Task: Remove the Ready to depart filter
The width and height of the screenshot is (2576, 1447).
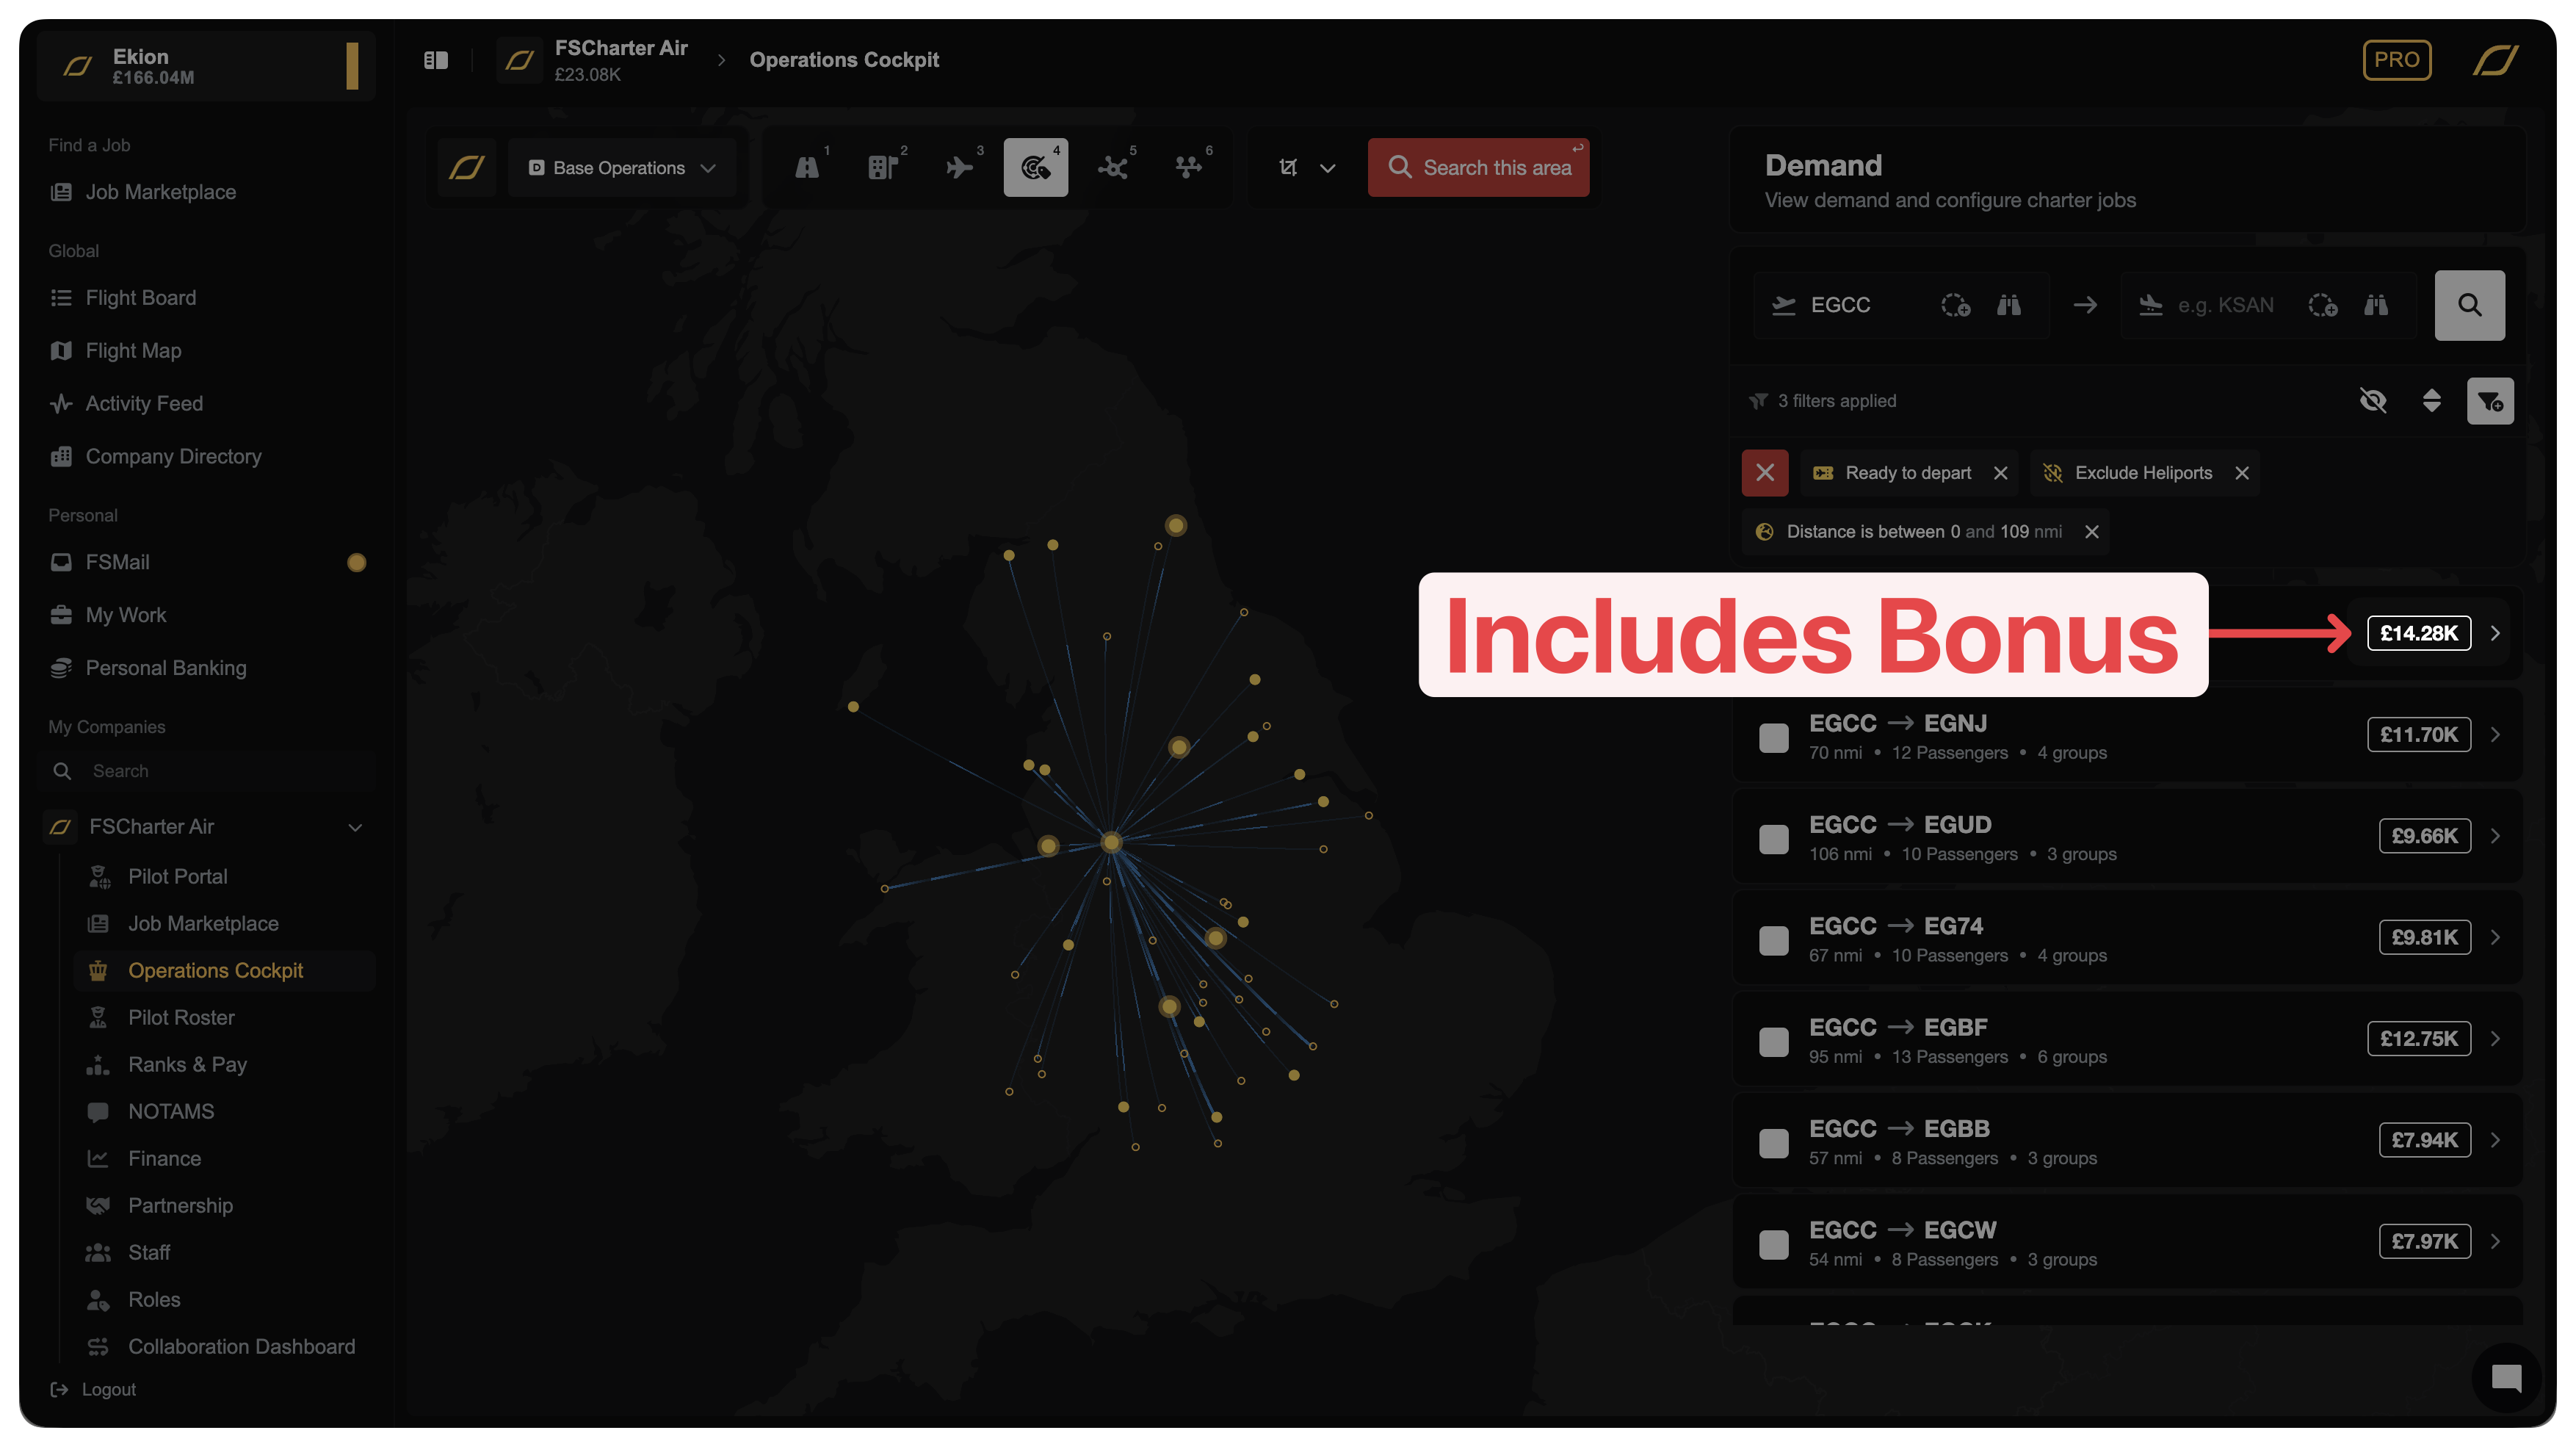Action: coord(2001,473)
